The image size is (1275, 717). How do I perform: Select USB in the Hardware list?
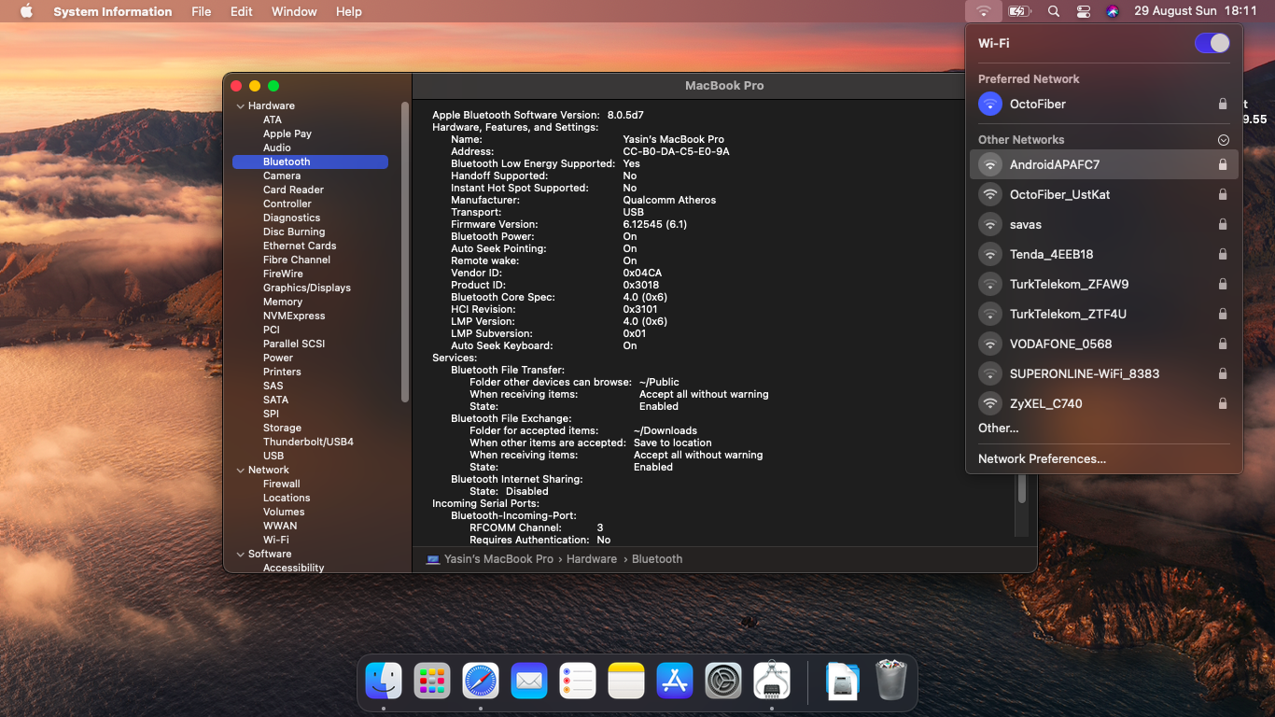coord(273,456)
